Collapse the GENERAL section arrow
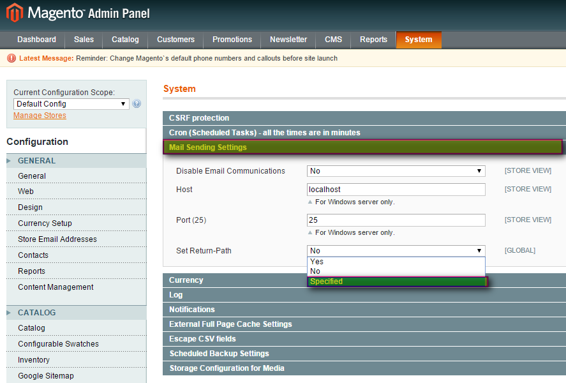Image resolution: width=566 pixels, height=383 pixels. point(9,161)
